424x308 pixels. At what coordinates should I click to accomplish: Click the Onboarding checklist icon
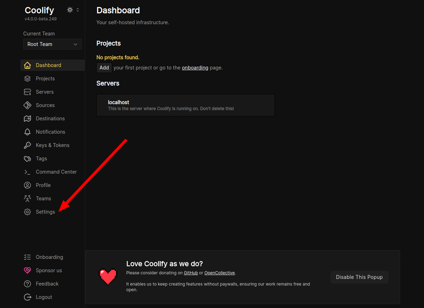coord(27,257)
